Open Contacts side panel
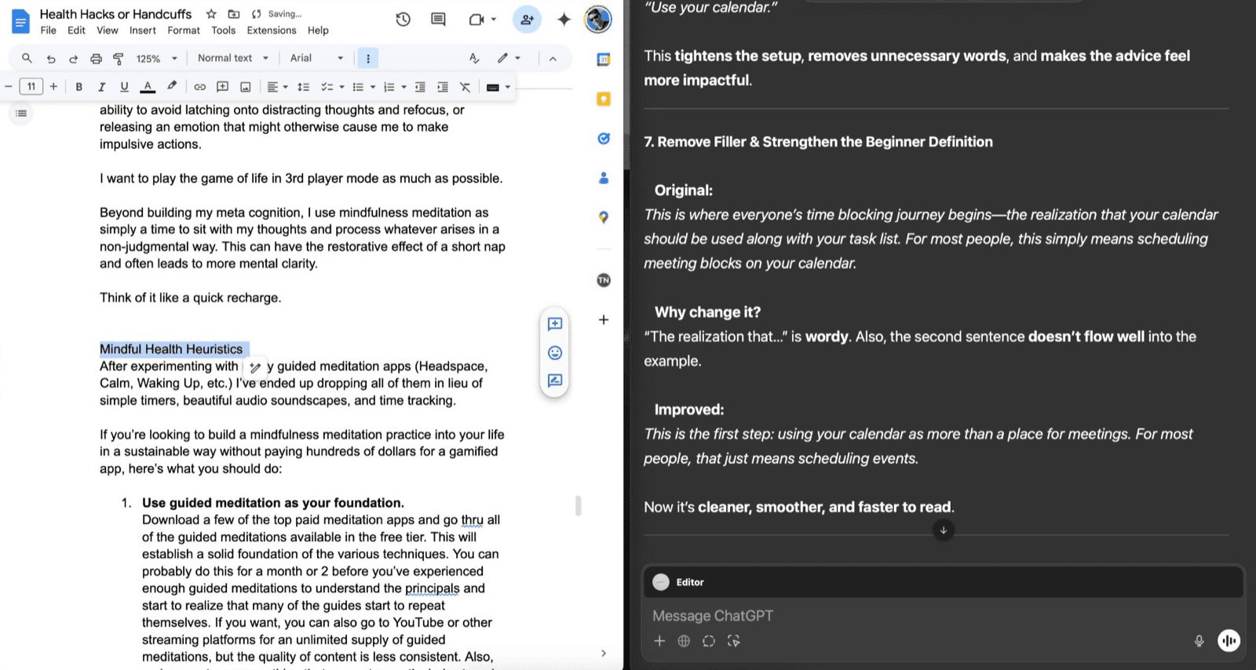1256x670 pixels. coord(604,178)
